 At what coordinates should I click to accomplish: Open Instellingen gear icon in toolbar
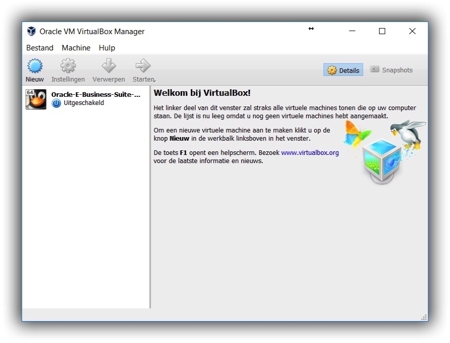(x=68, y=66)
